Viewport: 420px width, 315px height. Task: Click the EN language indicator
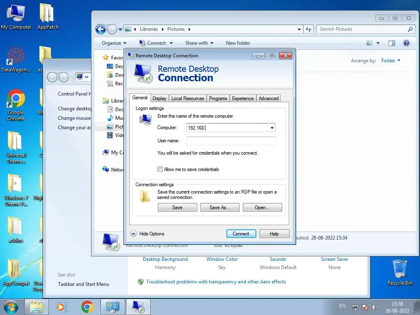tap(342, 306)
